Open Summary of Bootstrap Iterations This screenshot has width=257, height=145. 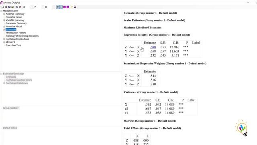(22, 36)
